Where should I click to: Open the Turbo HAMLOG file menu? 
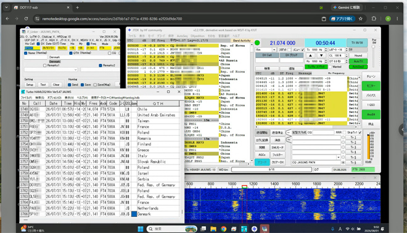27,97
